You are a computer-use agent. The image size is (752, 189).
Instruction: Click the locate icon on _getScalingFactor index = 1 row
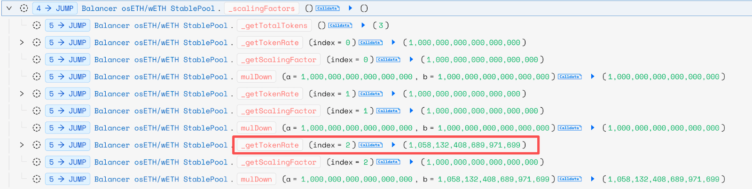pos(37,111)
